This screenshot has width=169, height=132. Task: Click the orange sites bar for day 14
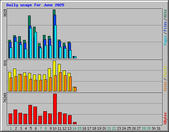[x=75, y=89]
